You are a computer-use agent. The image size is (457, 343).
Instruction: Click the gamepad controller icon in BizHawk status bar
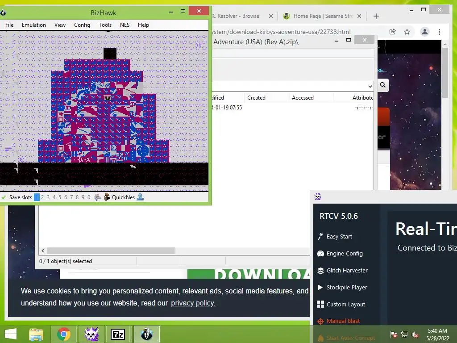click(x=98, y=197)
